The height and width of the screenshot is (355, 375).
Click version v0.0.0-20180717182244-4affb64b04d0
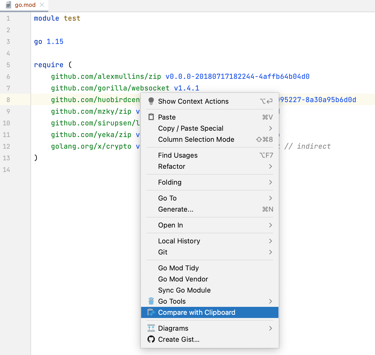(238, 76)
